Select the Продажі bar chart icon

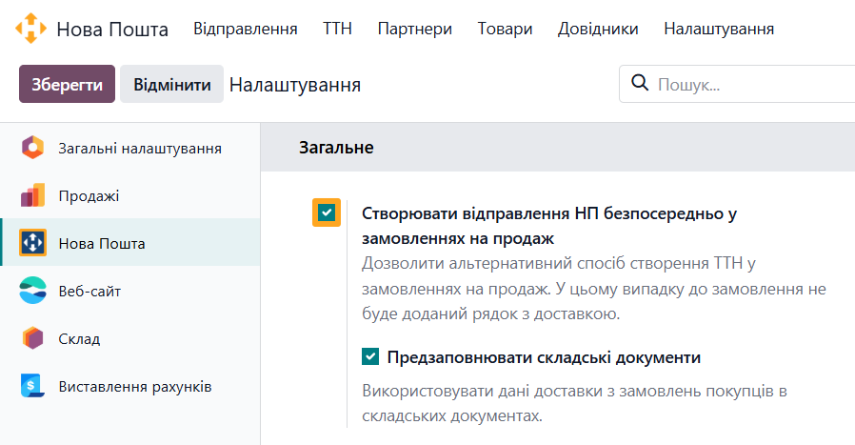click(32, 195)
